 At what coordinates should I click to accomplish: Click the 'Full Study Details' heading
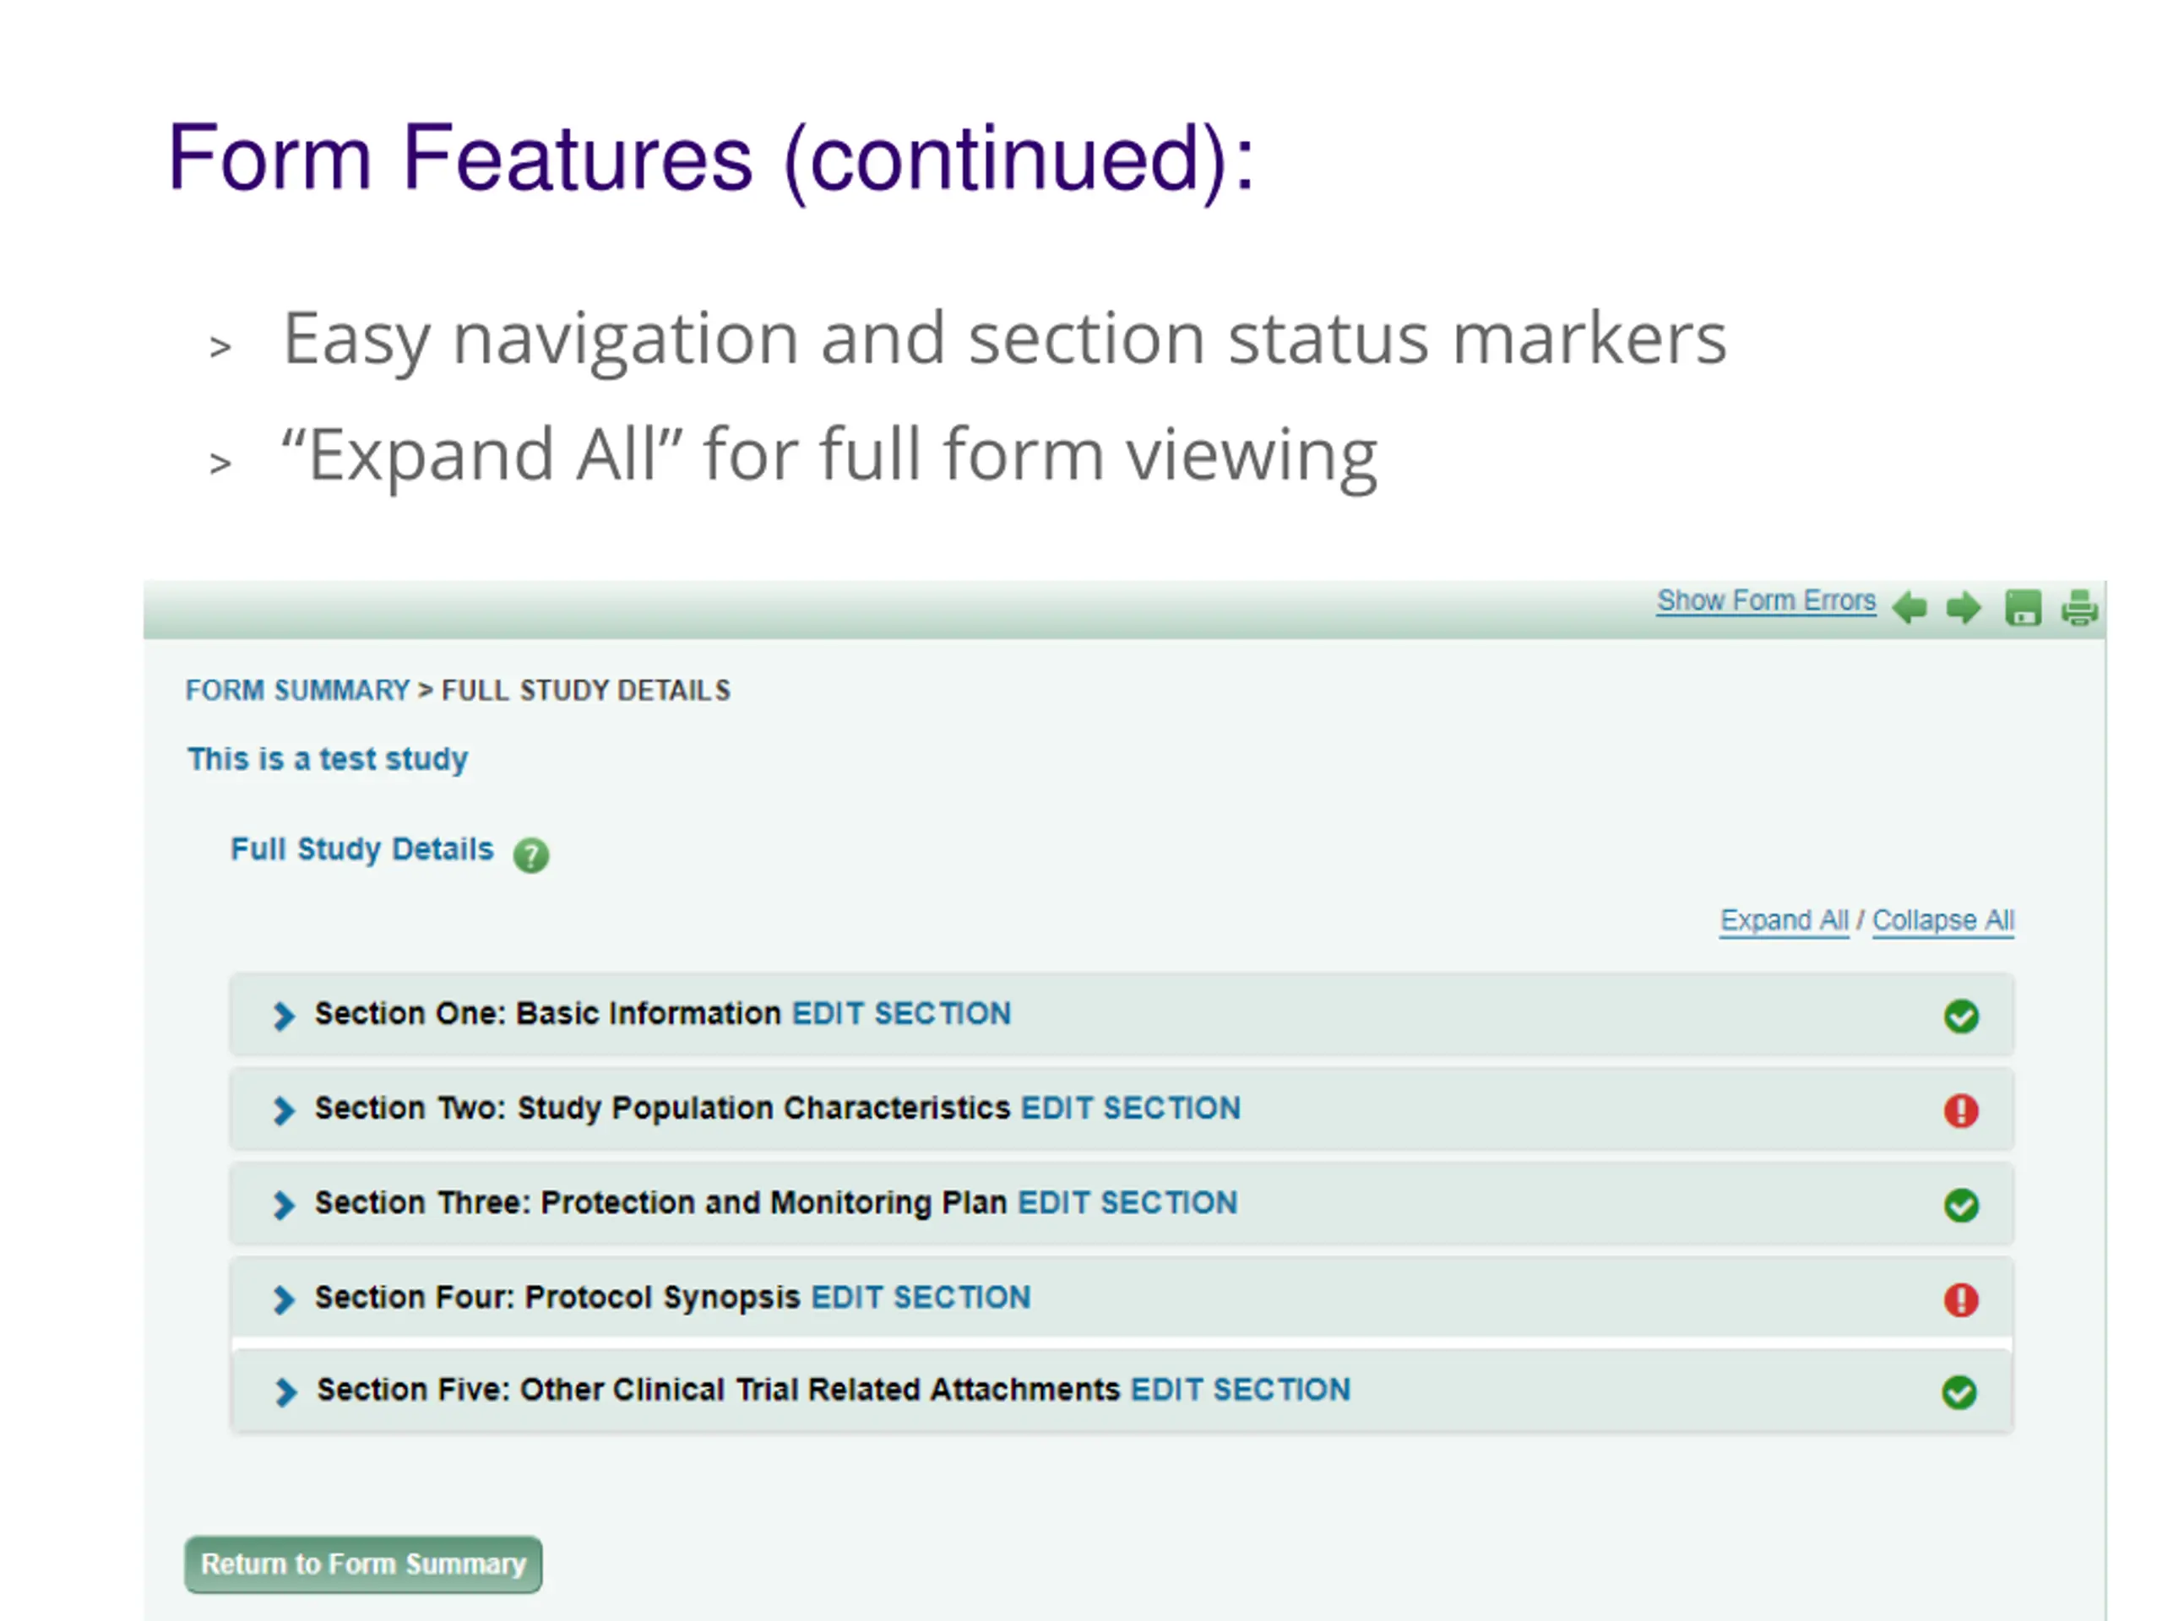click(361, 849)
